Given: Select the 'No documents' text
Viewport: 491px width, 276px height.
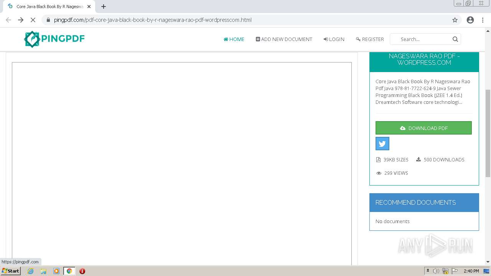Looking at the screenshot, I should click(x=392, y=221).
